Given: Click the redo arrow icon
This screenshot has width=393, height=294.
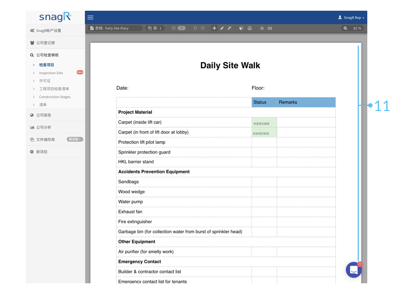Looking at the screenshot, I should [203, 28].
